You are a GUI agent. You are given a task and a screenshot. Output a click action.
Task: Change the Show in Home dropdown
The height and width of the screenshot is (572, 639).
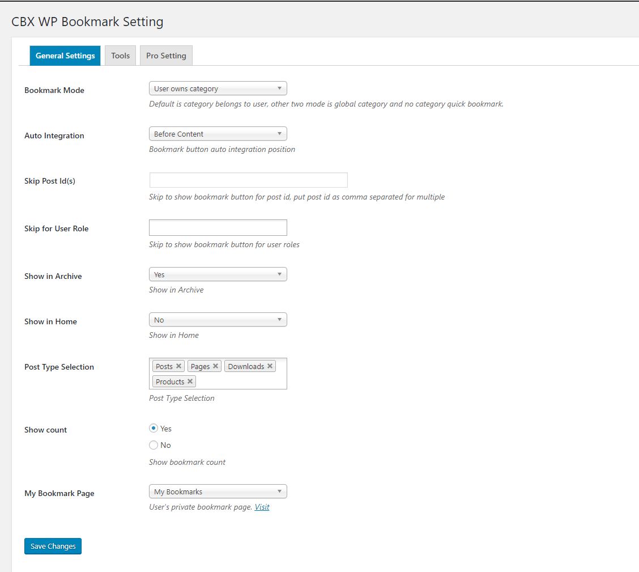click(x=218, y=320)
